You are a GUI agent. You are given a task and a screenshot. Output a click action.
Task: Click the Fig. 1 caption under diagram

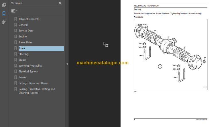coord(135,92)
